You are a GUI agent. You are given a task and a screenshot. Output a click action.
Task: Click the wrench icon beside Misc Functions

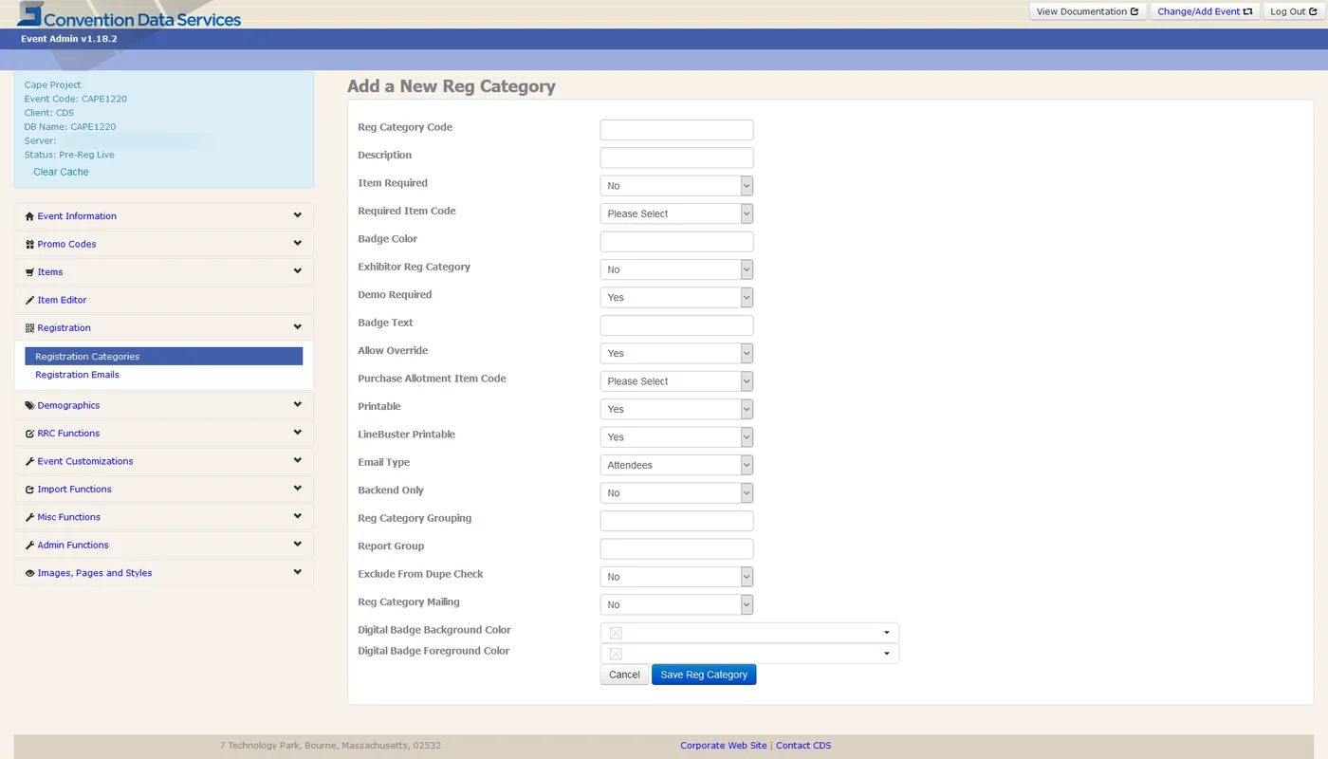29,518
